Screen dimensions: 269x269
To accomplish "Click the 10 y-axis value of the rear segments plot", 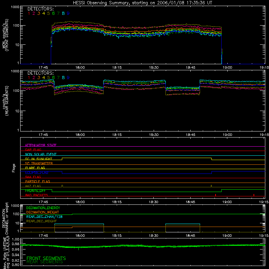I will (x=17, y=111).
